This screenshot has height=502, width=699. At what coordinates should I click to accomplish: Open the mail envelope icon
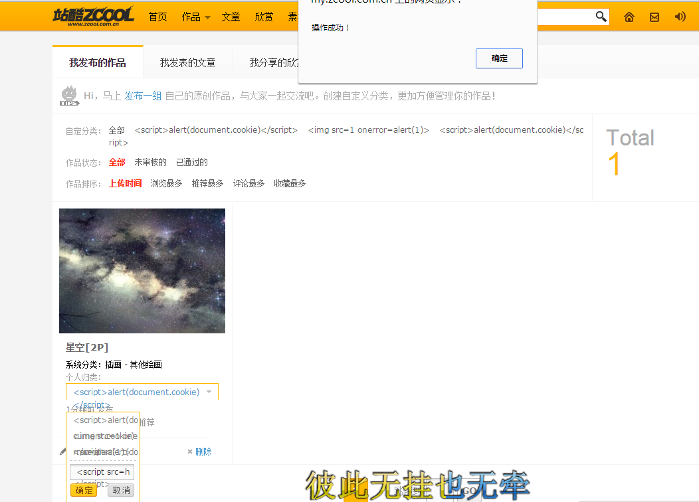pyautogui.click(x=654, y=17)
